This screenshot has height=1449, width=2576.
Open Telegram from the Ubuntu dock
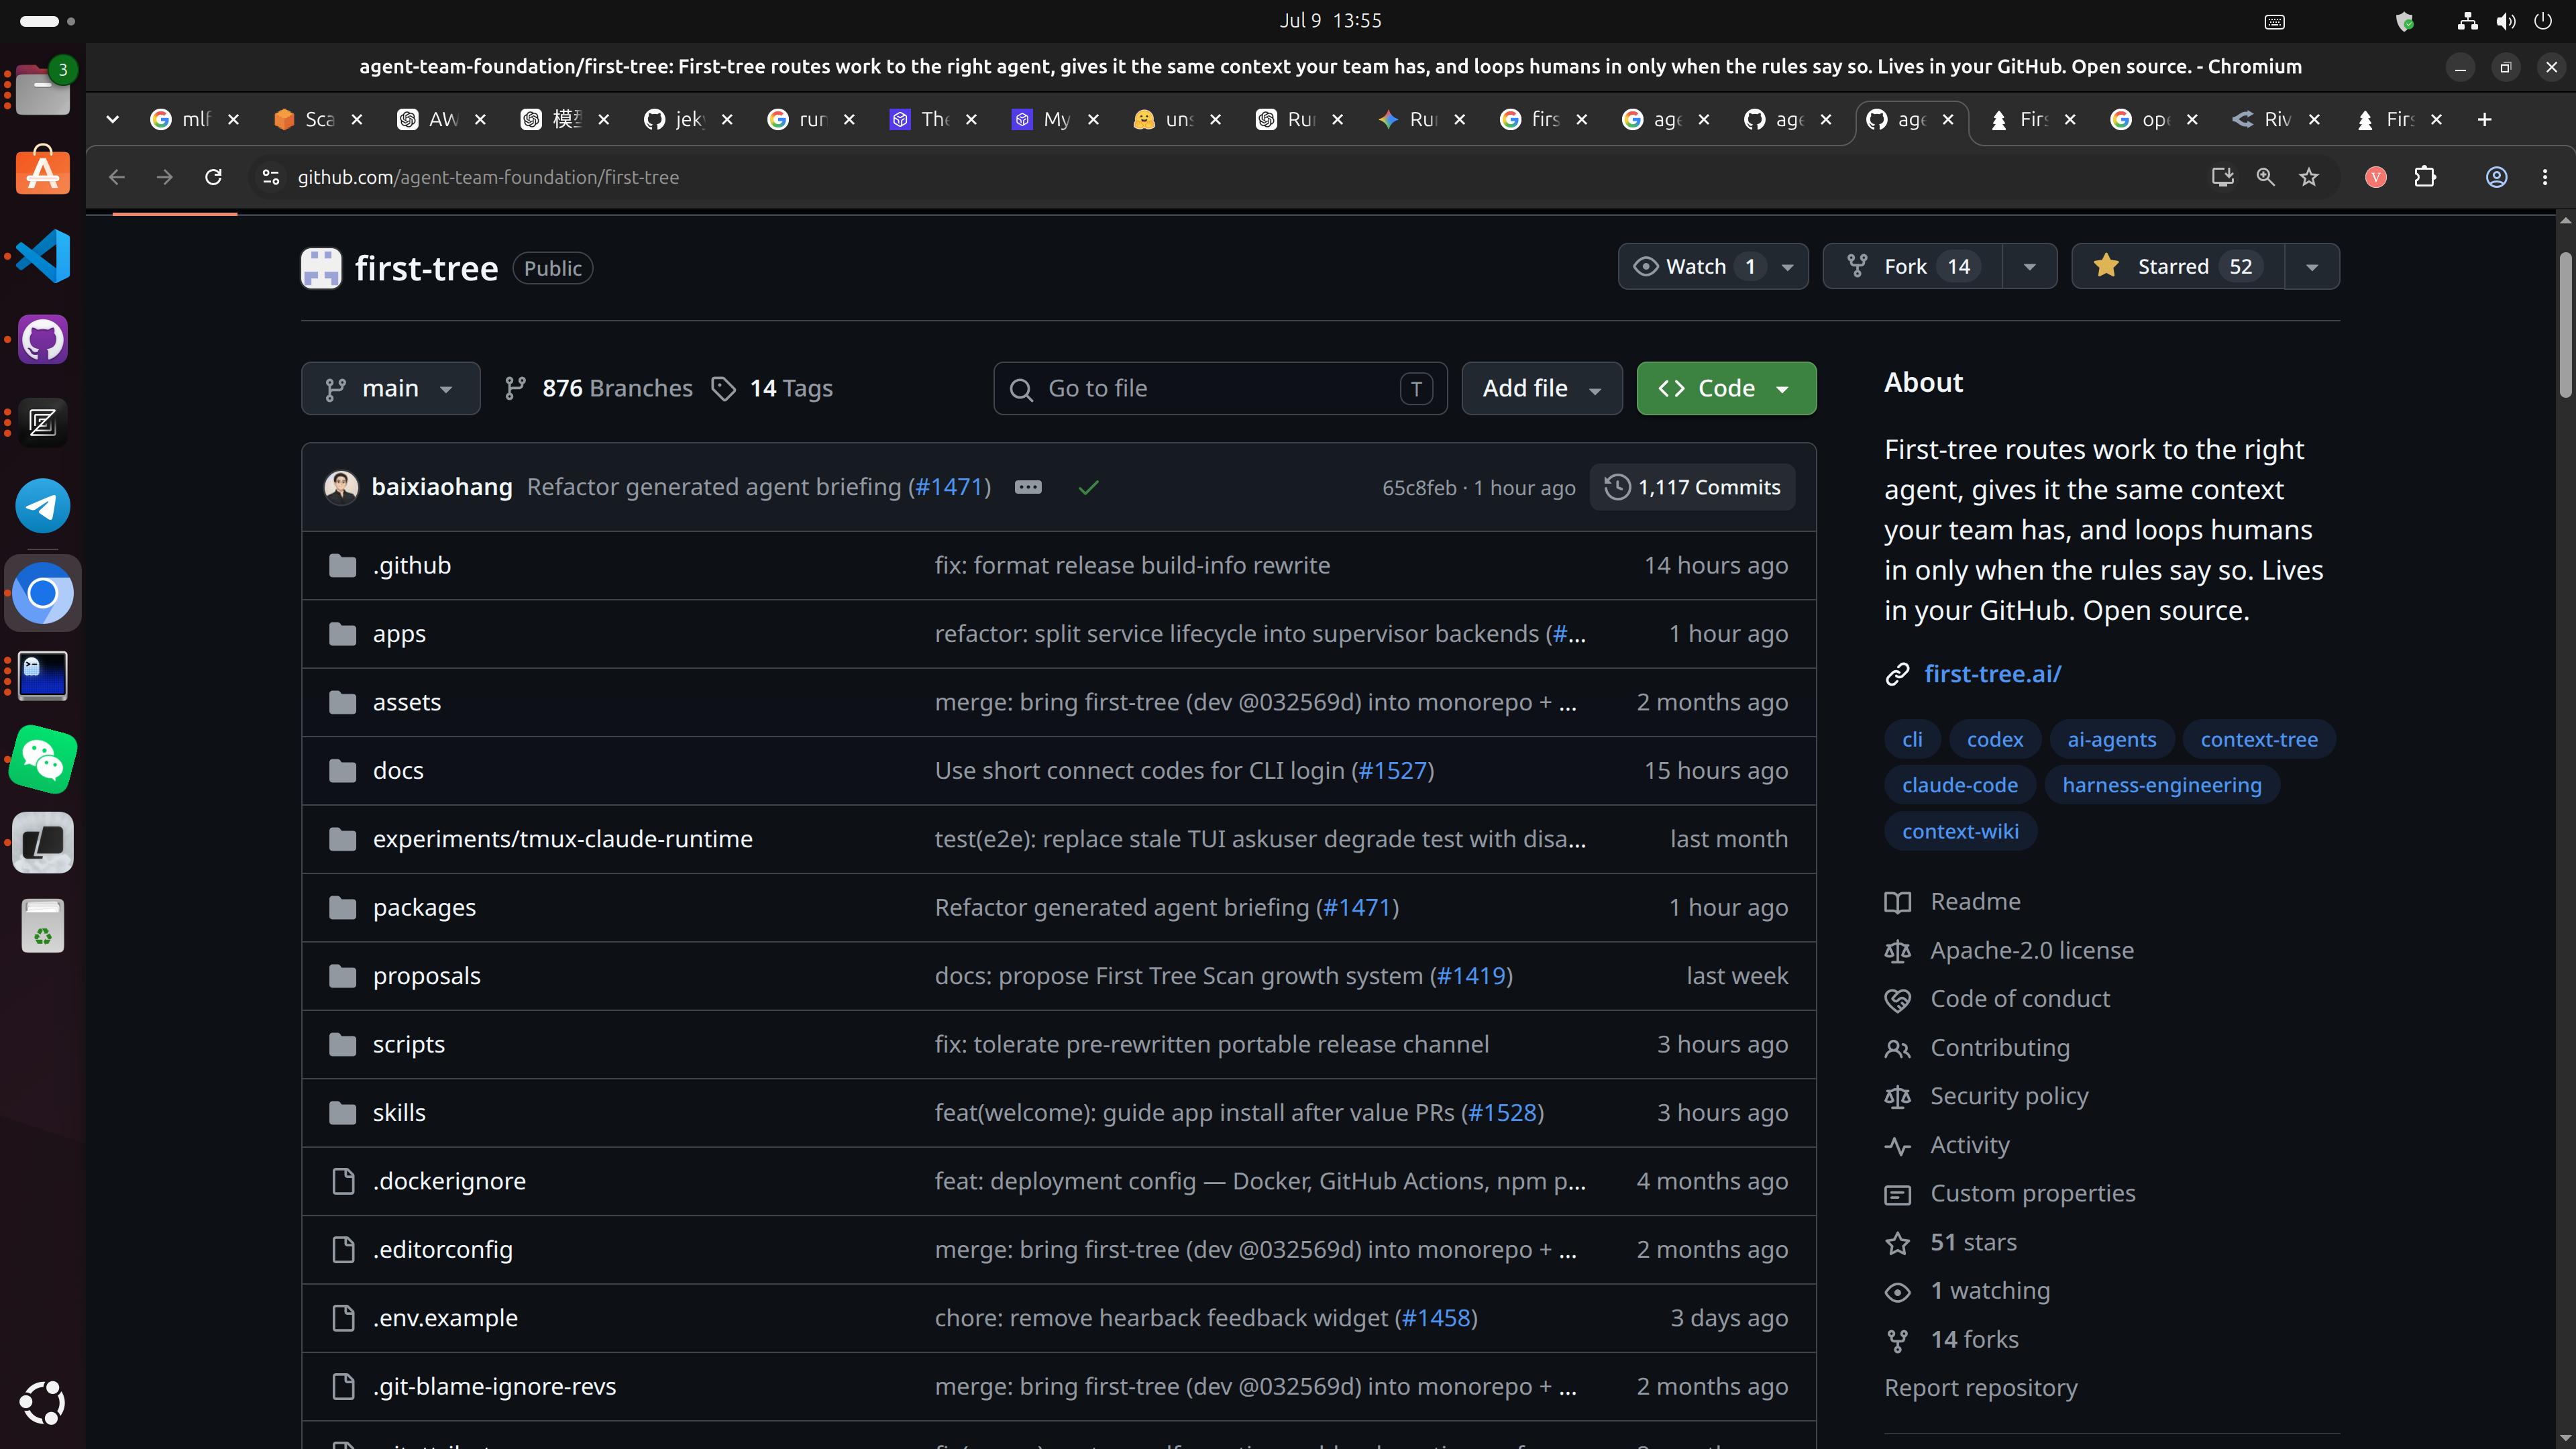[43, 506]
